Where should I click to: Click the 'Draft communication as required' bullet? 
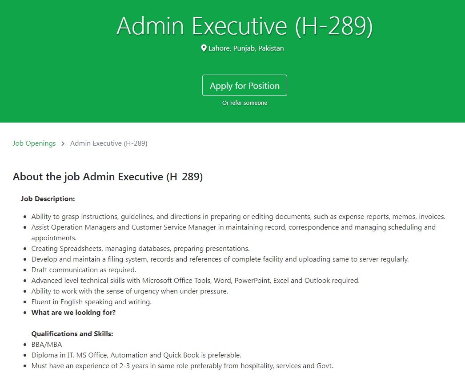[84, 270]
